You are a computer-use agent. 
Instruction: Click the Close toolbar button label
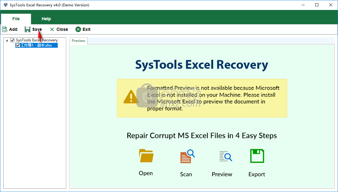coord(62,29)
